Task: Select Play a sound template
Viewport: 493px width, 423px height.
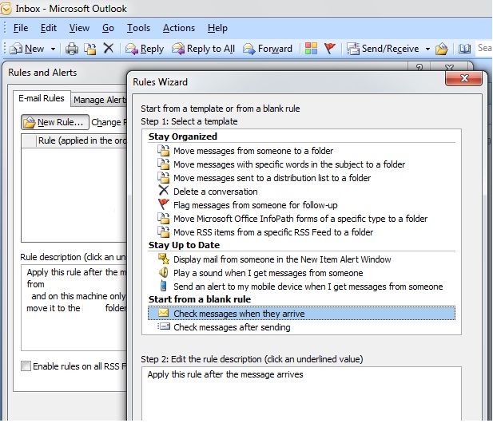Action: 268,273
